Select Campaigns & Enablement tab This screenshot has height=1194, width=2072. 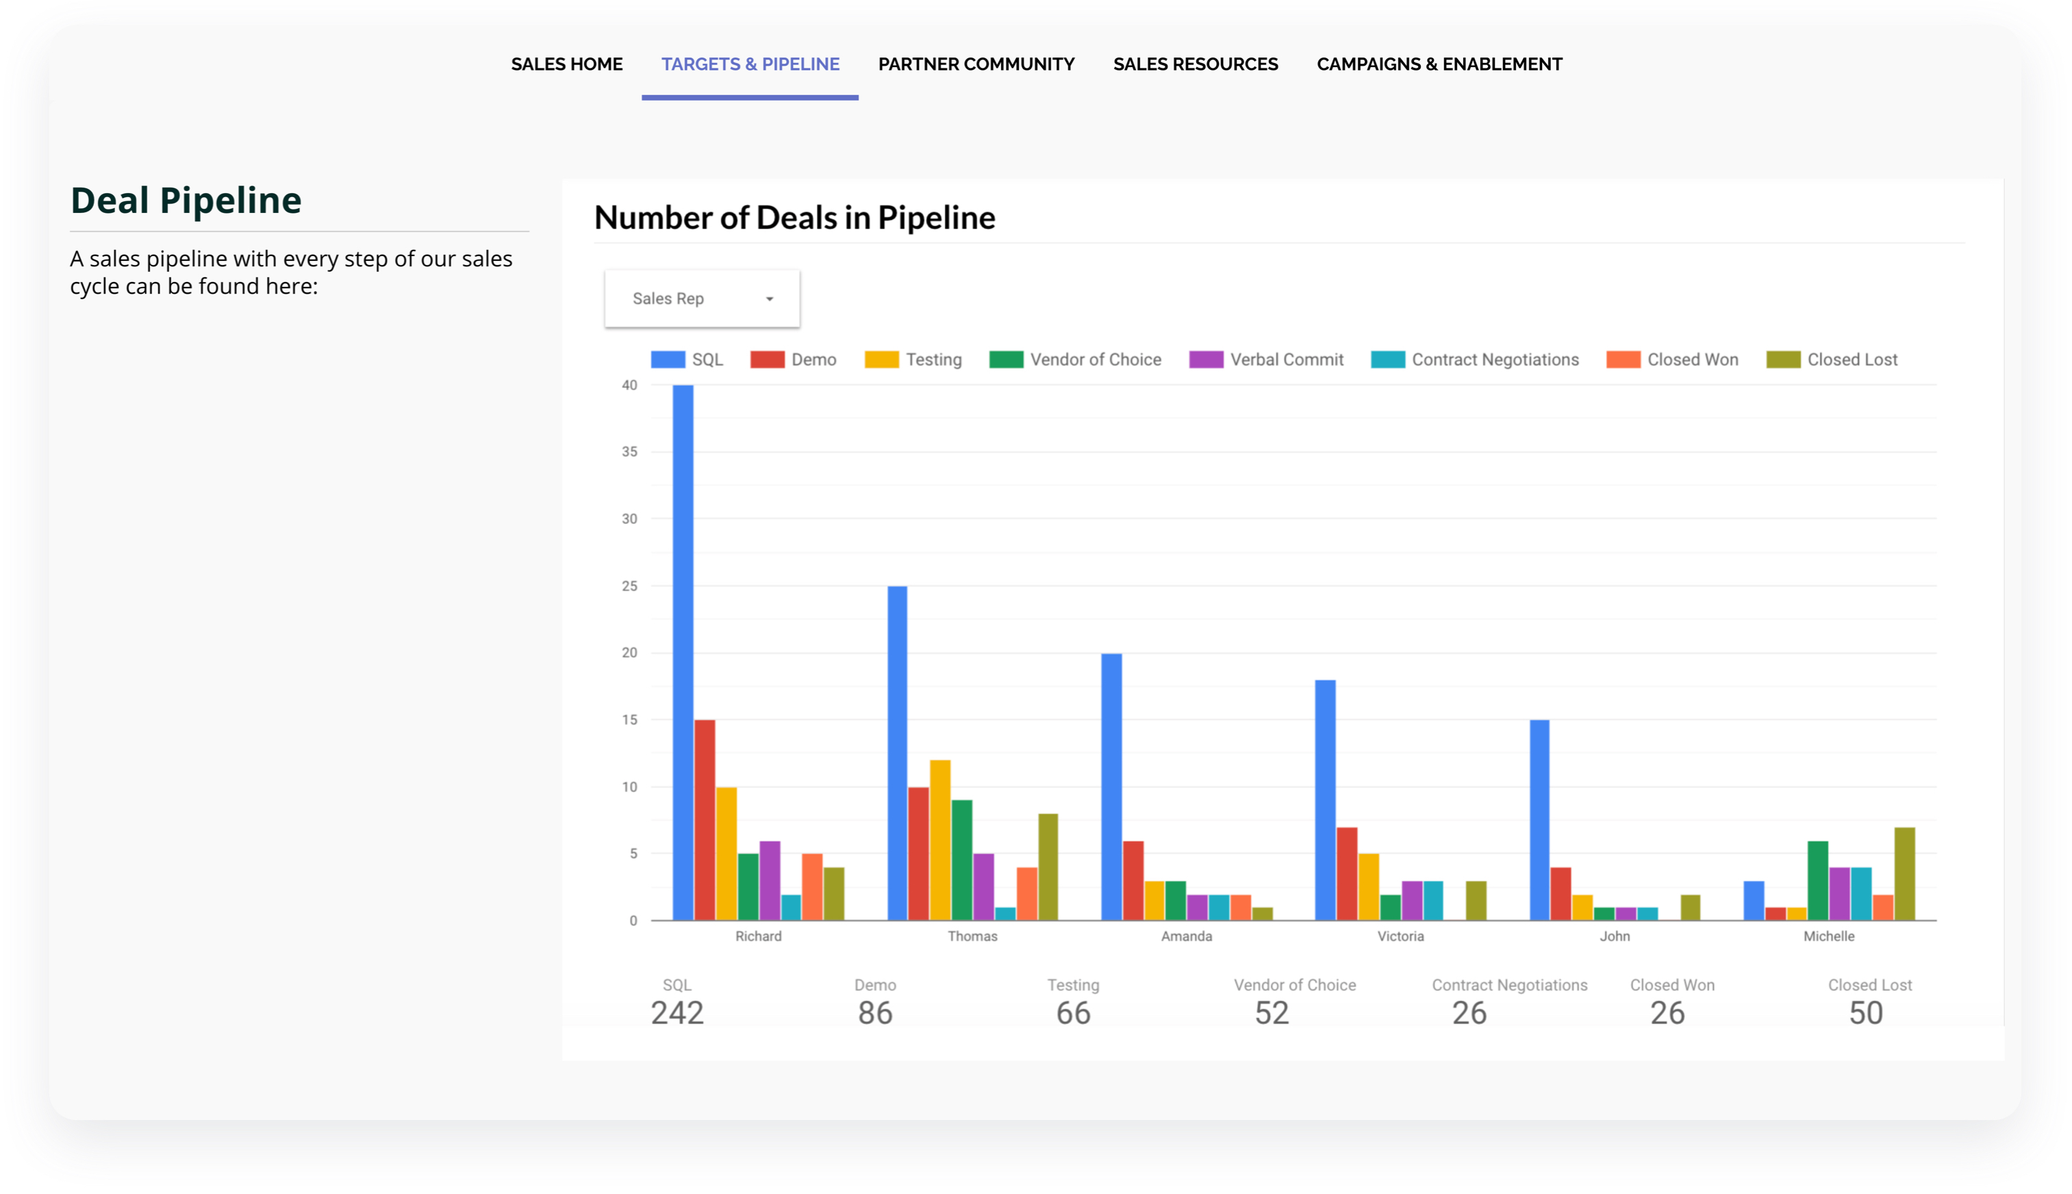[x=1439, y=64]
